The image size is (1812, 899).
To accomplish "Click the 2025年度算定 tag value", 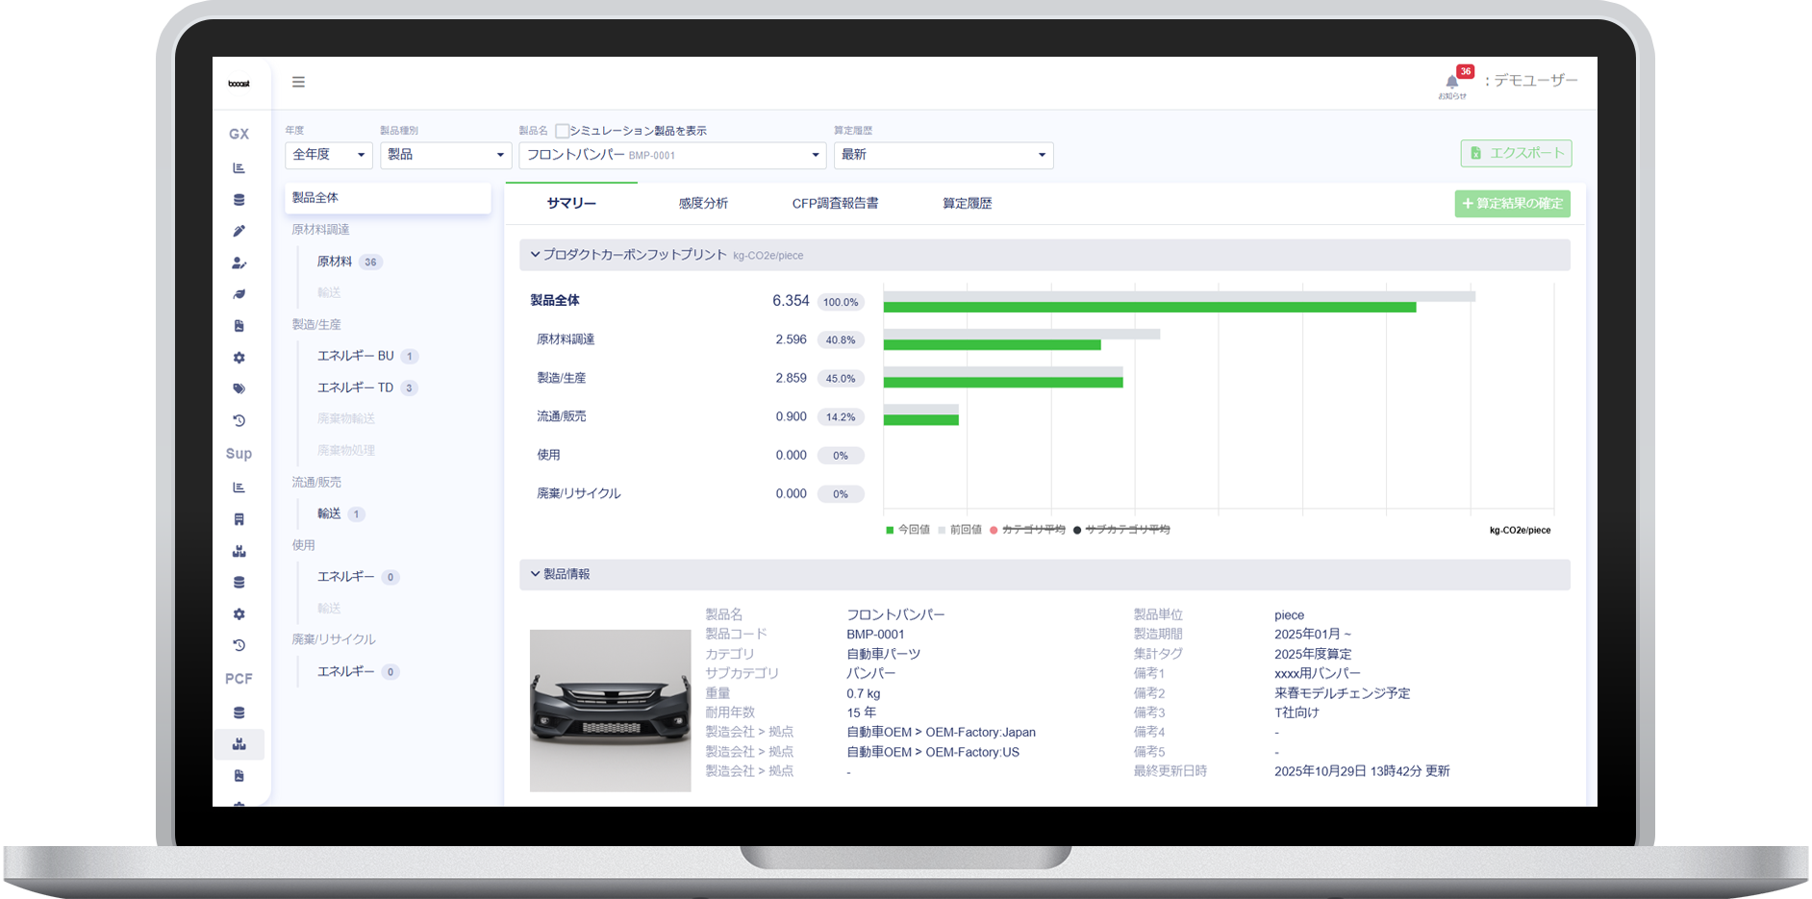I will coord(1313,654).
